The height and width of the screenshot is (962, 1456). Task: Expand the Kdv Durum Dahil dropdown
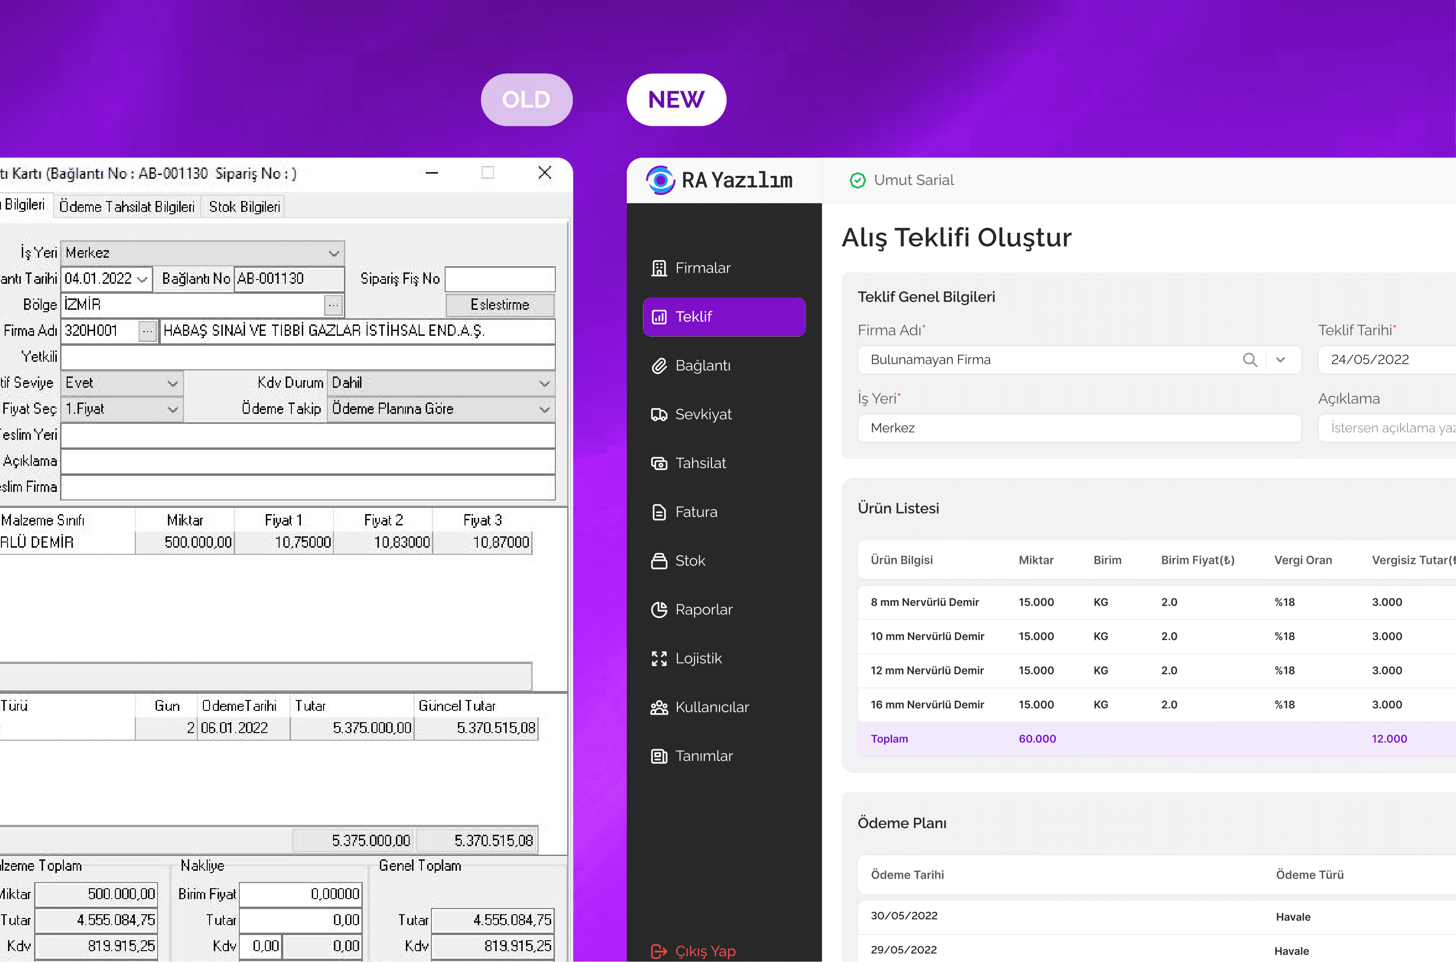pos(544,384)
